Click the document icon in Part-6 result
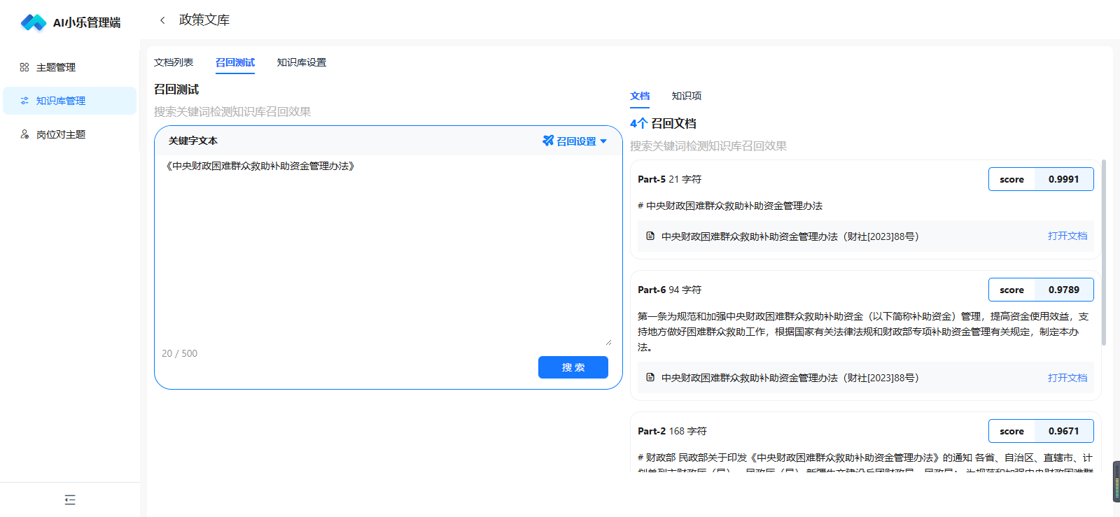1120x517 pixels. tap(650, 378)
